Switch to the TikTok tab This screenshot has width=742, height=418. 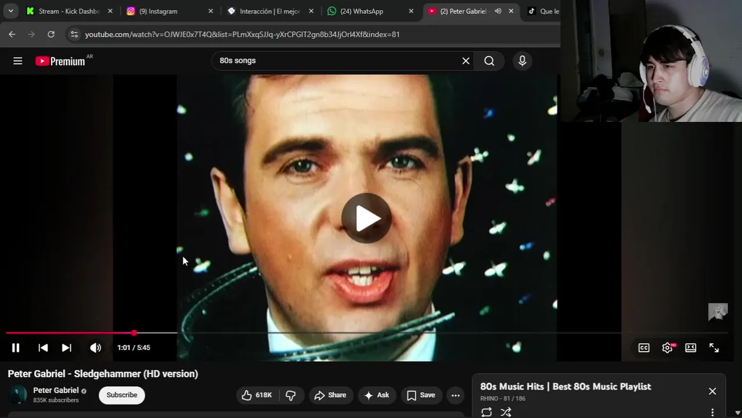(543, 11)
